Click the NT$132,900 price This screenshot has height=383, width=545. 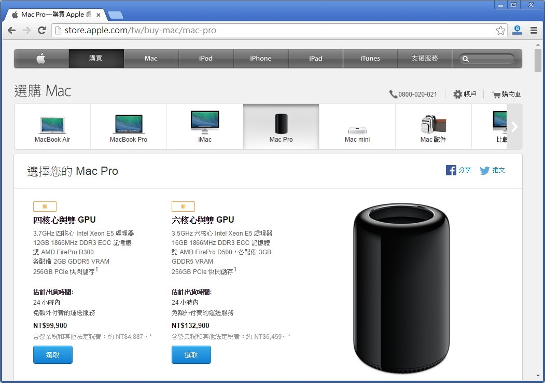point(190,325)
